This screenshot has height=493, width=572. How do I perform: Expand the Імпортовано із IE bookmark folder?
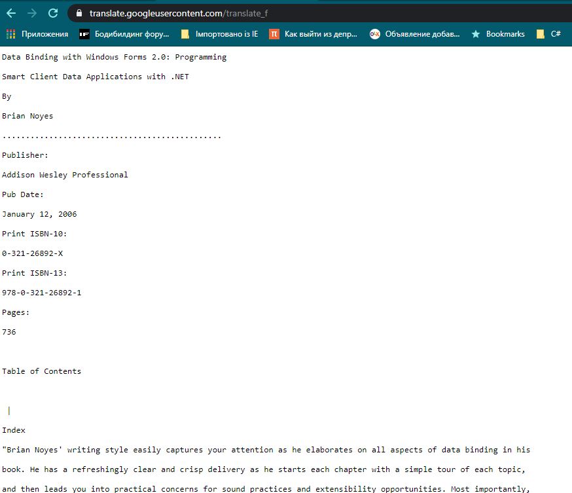pos(219,34)
